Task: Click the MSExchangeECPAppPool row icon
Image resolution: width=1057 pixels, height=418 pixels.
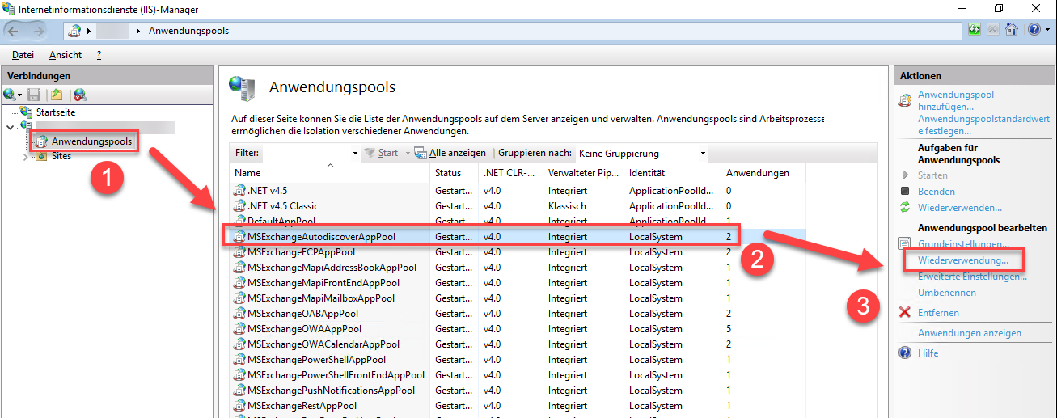Action: tap(239, 252)
